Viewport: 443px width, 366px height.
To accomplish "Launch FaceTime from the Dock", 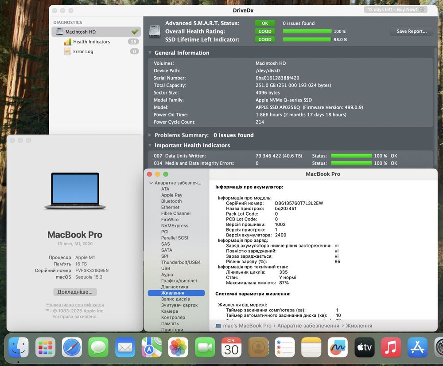I will [205, 347].
